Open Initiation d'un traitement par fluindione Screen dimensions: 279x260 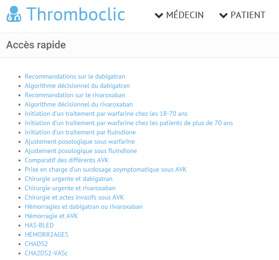coord(80,132)
